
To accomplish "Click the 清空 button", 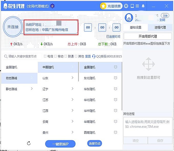I will tap(136, 141).
